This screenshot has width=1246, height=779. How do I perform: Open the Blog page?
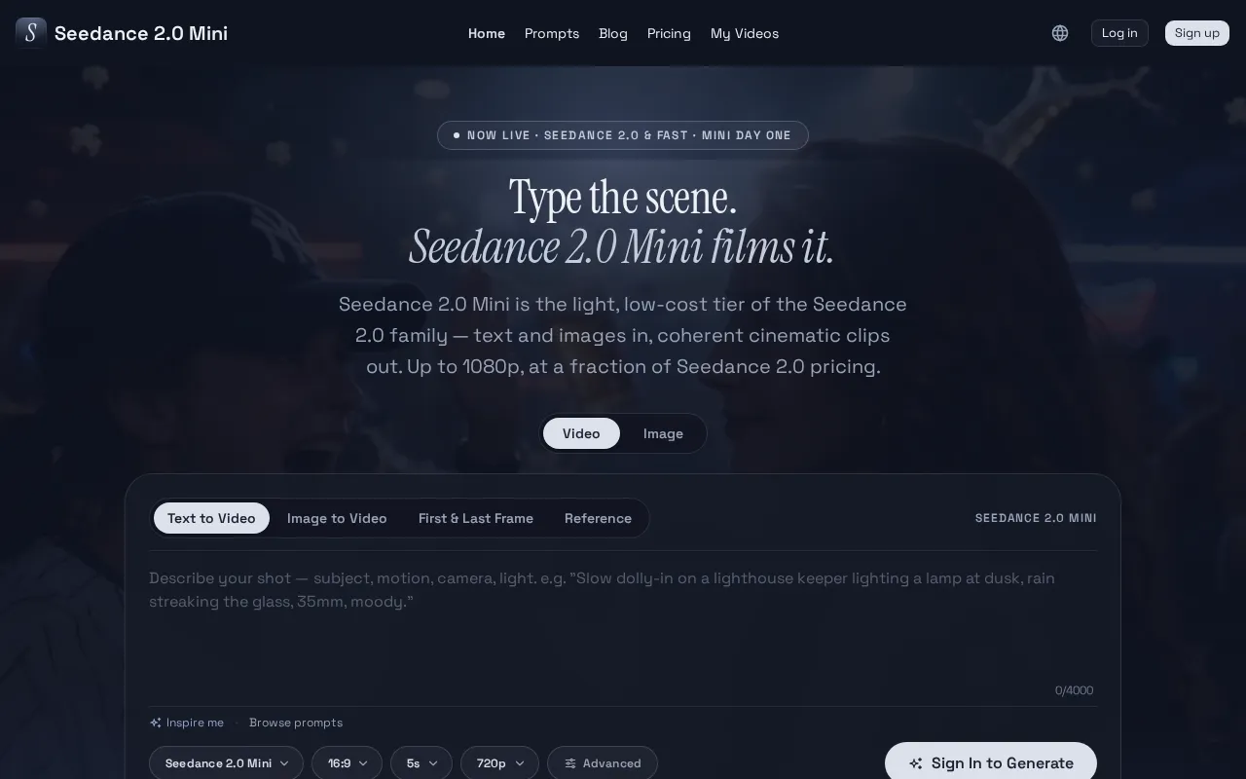613,33
